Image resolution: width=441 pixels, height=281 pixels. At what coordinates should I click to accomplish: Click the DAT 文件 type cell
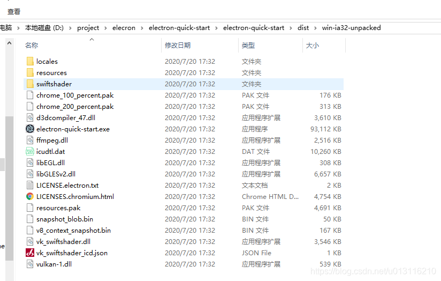click(256, 152)
